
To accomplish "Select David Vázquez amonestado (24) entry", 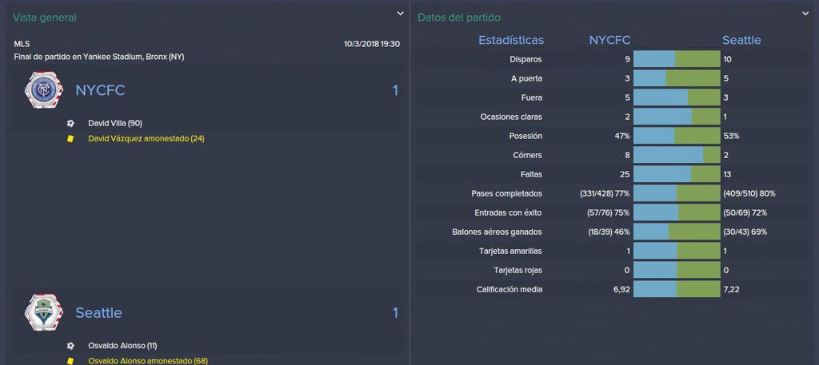I will [x=146, y=139].
